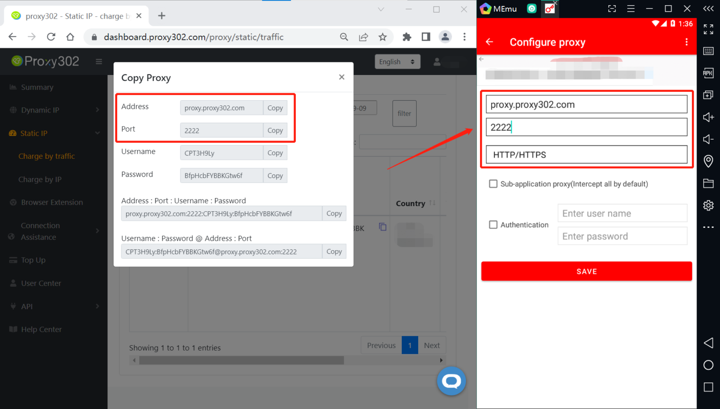Go back from the Configure proxy screen
Image resolution: width=720 pixels, height=409 pixels.
[x=489, y=42]
